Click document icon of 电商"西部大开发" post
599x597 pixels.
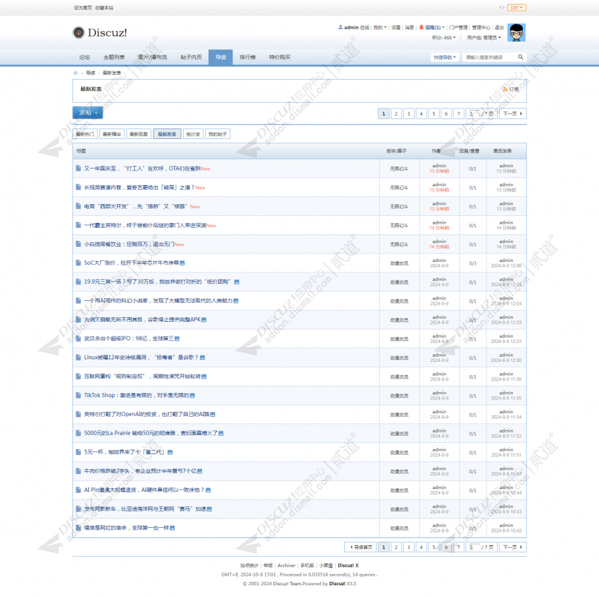(x=78, y=206)
